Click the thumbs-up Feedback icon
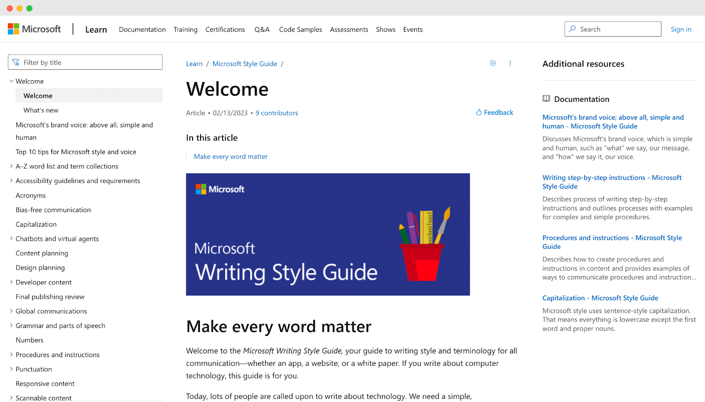 [x=479, y=112]
